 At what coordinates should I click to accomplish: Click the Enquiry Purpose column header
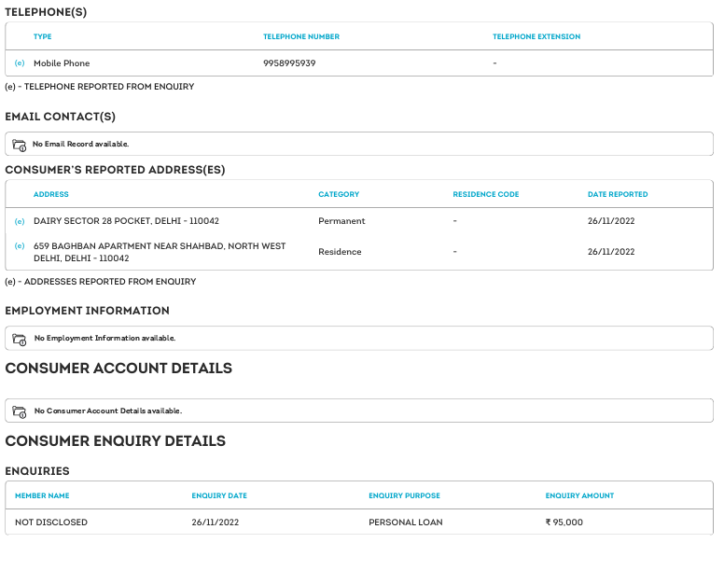coord(404,496)
